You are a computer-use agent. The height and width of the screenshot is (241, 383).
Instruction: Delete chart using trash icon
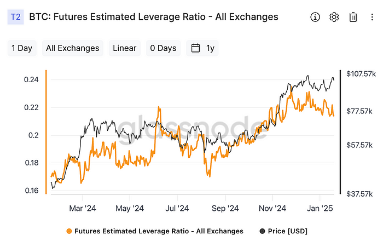click(353, 17)
